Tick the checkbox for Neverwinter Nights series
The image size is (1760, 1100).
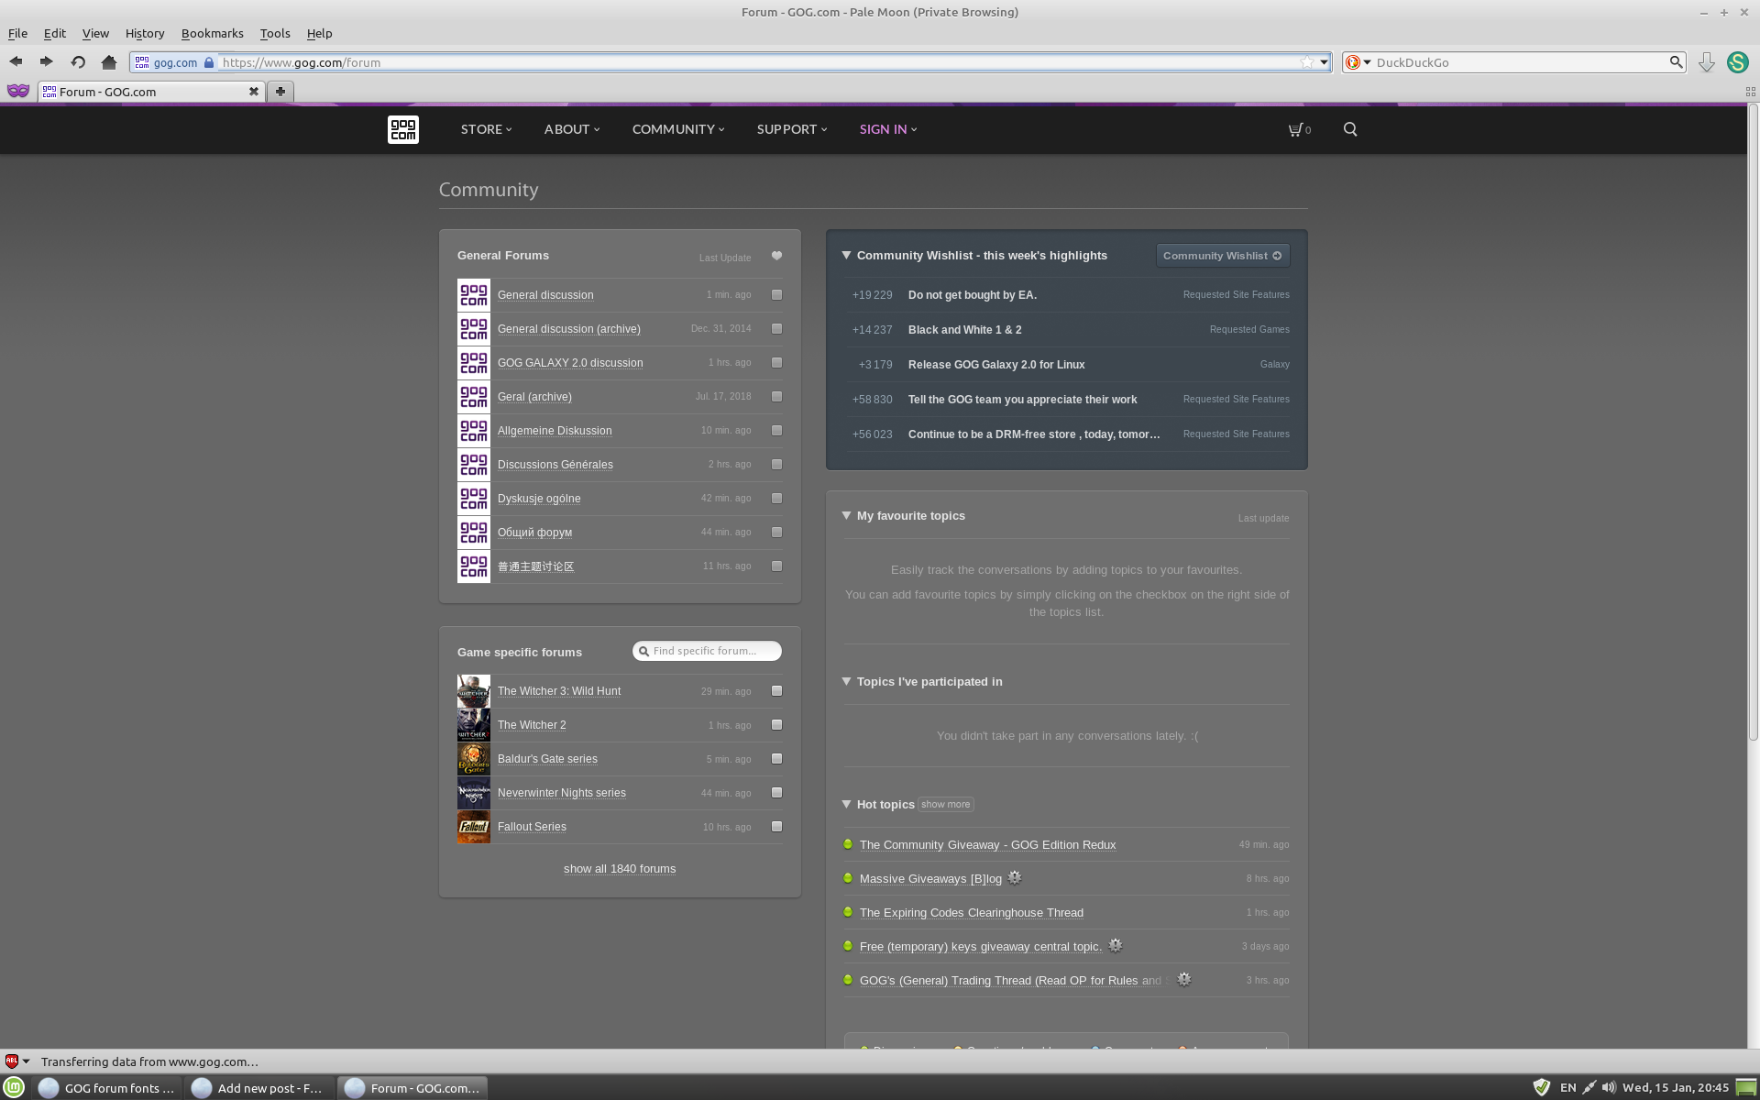(x=777, y=793)
